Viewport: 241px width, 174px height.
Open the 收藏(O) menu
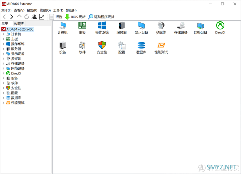tap(45, 10)
